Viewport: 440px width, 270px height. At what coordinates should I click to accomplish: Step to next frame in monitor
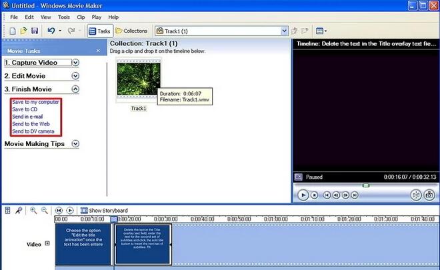coord(346,195)
